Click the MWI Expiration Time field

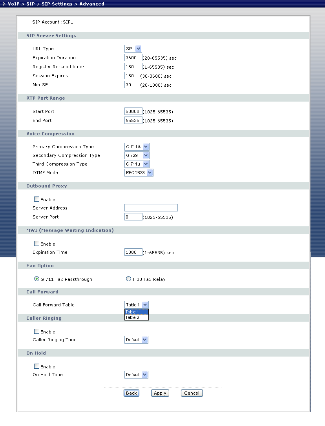tap(133, 252)
